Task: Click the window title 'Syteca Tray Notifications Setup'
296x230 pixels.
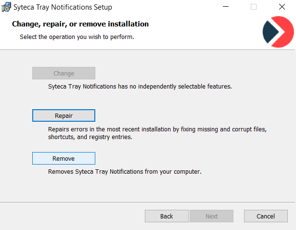Action: (64, 7)
